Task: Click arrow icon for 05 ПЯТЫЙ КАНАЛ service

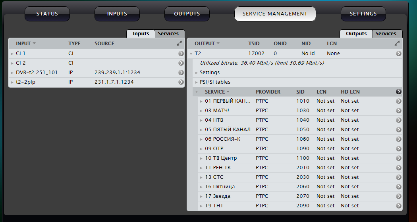Action: tap(399, 130)
